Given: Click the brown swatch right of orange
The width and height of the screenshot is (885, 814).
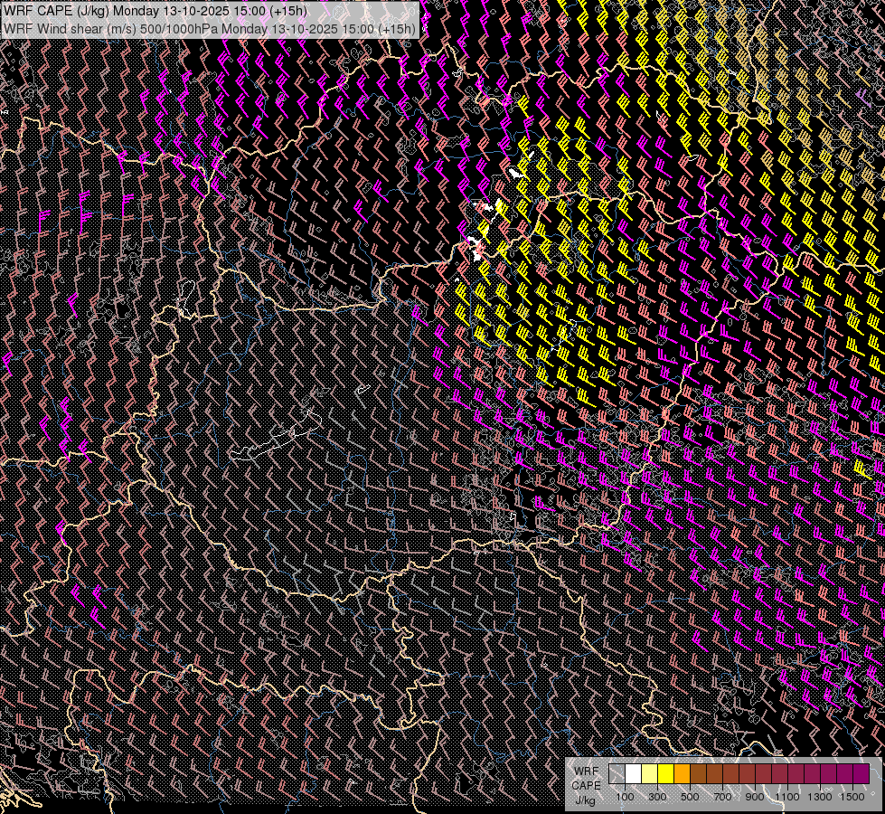Looking at the screenshot, I should coord(698,774).
